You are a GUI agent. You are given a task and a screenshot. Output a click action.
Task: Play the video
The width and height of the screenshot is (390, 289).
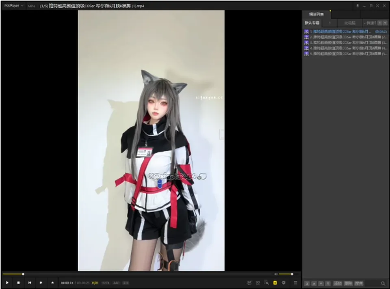click(7, 283)
